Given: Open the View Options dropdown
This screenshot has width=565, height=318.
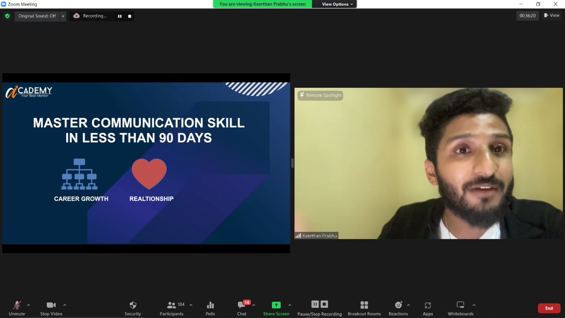Looking at the screenshot, I should pos(337,4).
